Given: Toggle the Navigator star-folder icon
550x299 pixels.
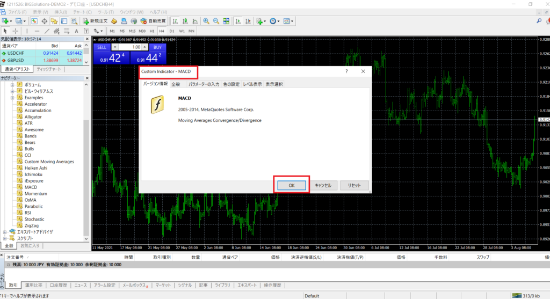Looking at the screenshot, I should tap(54, 21).
